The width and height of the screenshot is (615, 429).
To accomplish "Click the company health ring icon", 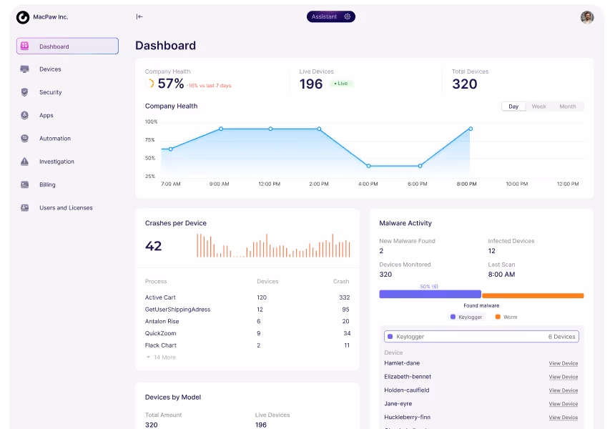I will click(x=149, y=84).
